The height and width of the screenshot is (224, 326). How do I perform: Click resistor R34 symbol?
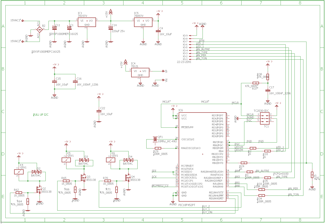[x=262, y=195]
